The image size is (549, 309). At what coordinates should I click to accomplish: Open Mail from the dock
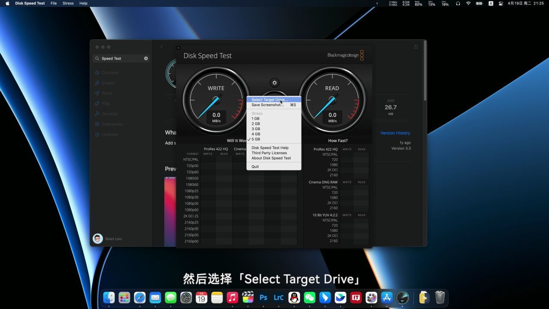point(155,297)
